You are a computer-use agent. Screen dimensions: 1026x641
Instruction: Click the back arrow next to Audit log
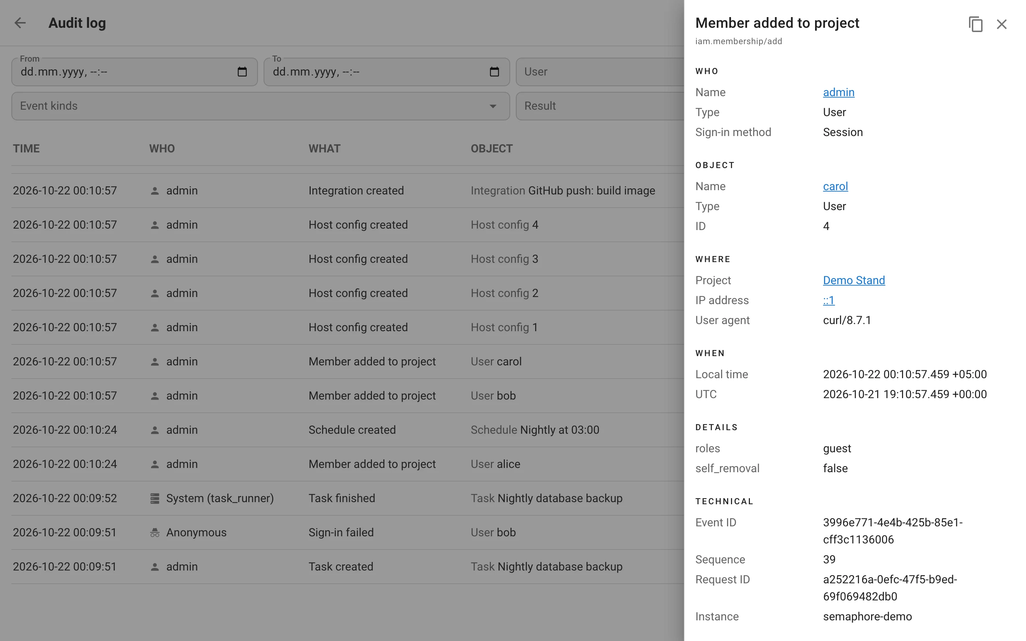20,23
